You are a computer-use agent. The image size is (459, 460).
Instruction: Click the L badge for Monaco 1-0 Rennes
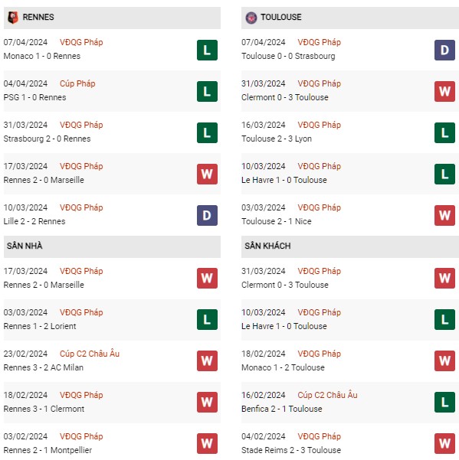207,51
